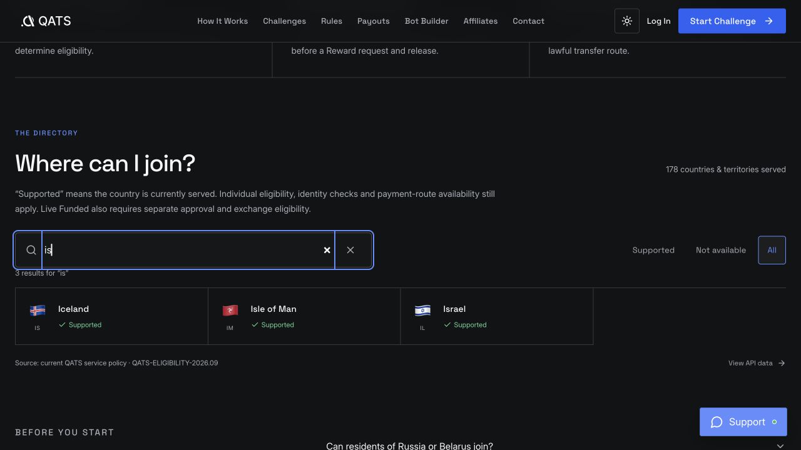Clear the search text with bold X
The width and height of the screenshot is (801, 450).
point(327,250)
